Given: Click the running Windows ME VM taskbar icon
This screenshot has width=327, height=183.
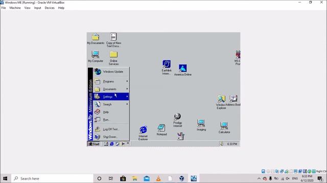Looking at the screenshot, I should tap(194, 178).
